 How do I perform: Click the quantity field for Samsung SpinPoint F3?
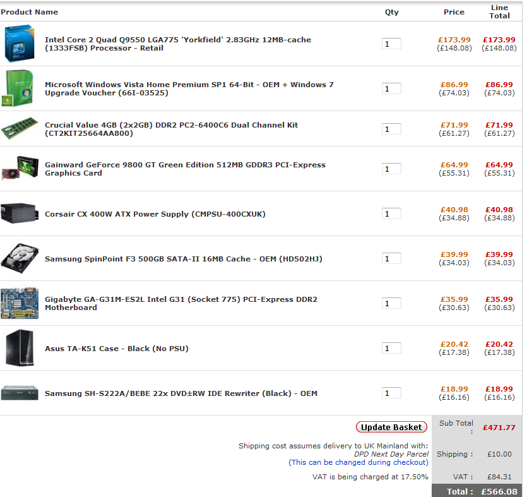[x=391, y=258]
